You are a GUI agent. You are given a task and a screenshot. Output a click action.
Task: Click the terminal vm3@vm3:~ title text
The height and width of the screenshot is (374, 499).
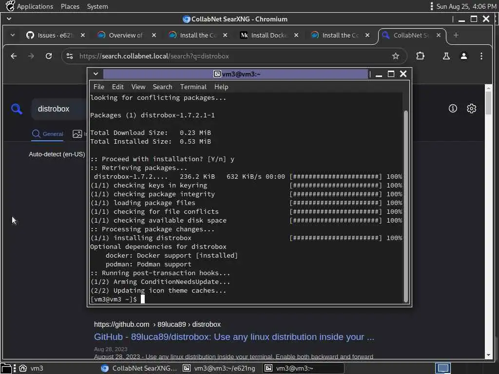click(x=241, y=74)
